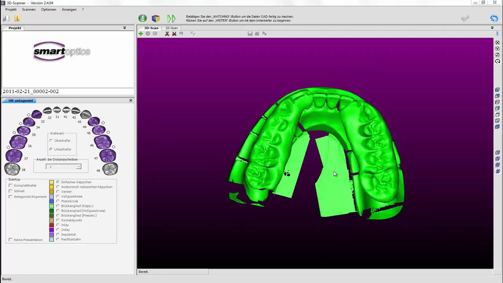Click the third cube view icon
Viewport: 503px width, 283px height.
[x=497, y=102]
